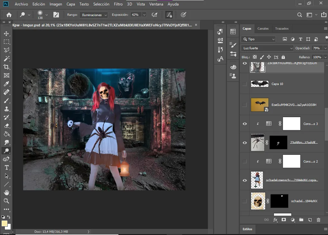Select the Eraser tool
Image resolution: width=328 pixels, height=235 pixels.
[x=6, y=126]
